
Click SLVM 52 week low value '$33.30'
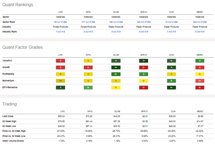coord(117,126)
